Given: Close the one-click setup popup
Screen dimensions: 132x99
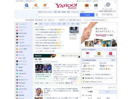Looking at the screenshot, I should (x=115, y=2).
